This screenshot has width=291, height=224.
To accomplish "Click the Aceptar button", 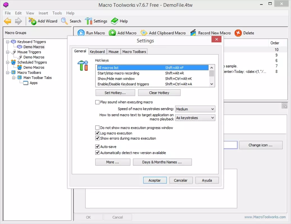I will pyautogui.click(x=155, y=180).
